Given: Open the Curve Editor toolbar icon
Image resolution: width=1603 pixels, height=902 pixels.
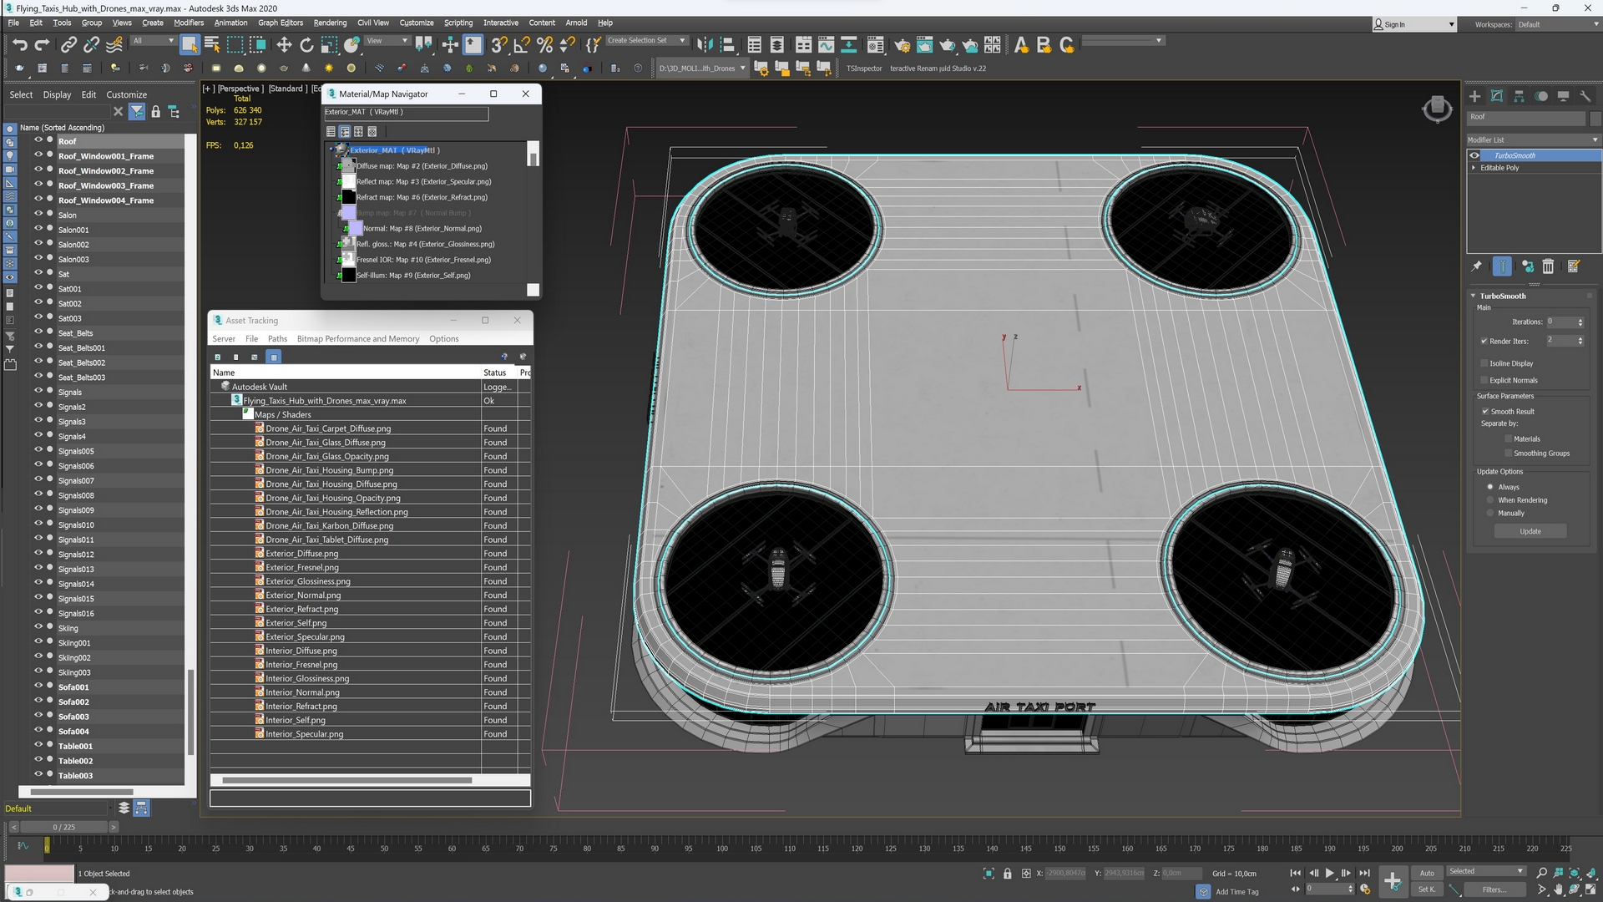Looking at the screenshot, I should tap(826, 45).
